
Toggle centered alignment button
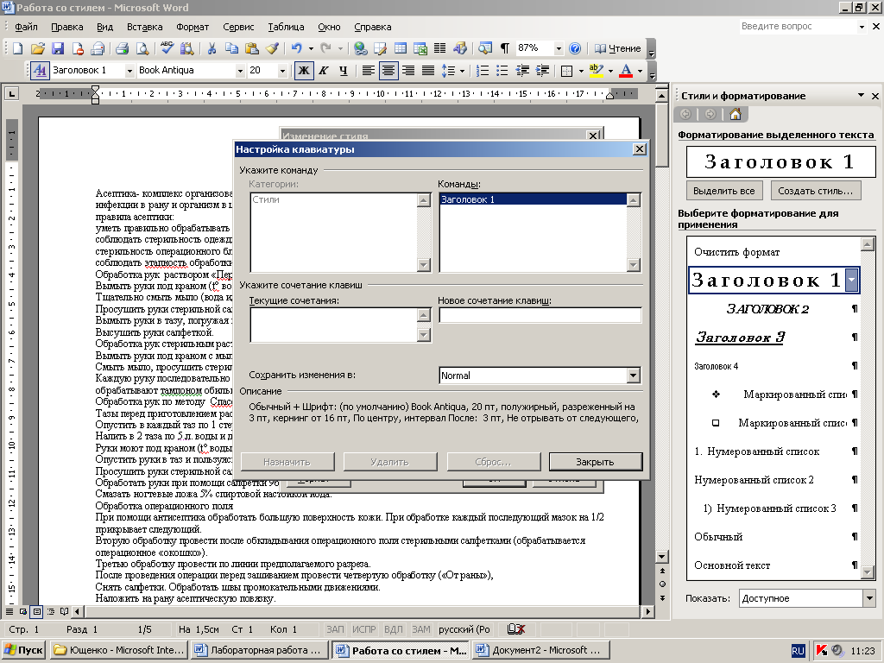388,71
